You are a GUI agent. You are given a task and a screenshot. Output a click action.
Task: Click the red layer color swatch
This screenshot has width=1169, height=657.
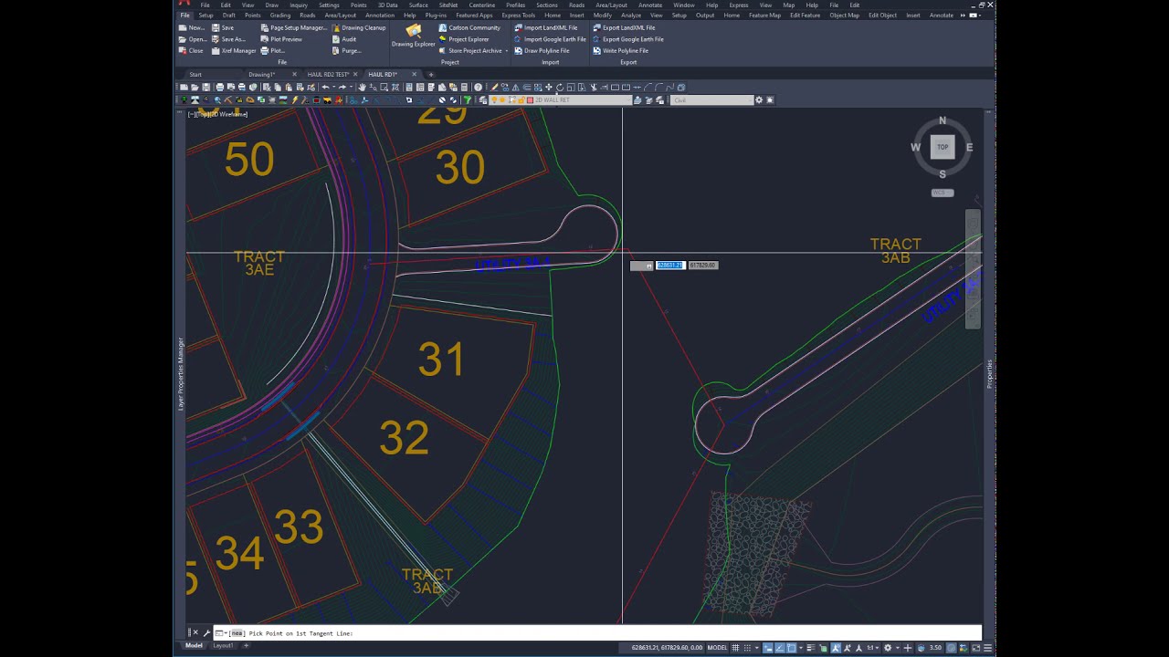pos(530,100)
